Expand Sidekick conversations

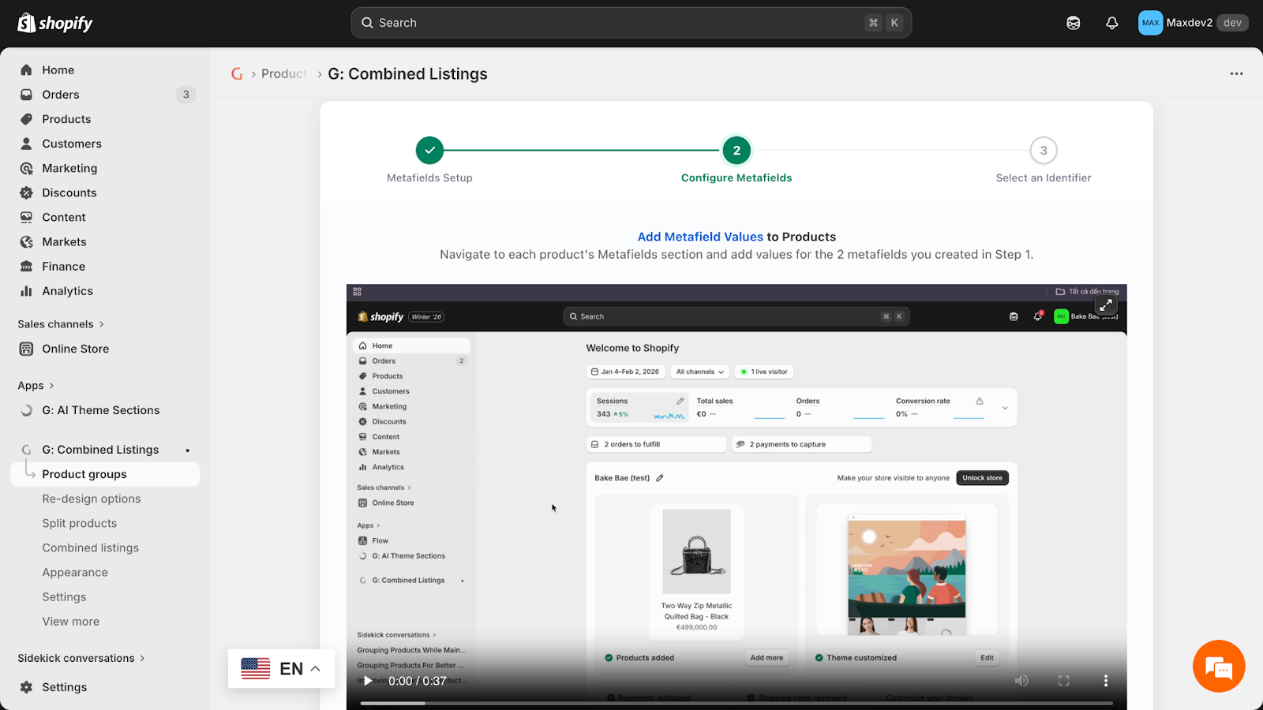81,658
